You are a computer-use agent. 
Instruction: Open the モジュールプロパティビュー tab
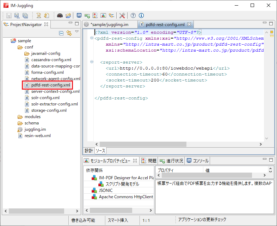click(x=110, y=161)
